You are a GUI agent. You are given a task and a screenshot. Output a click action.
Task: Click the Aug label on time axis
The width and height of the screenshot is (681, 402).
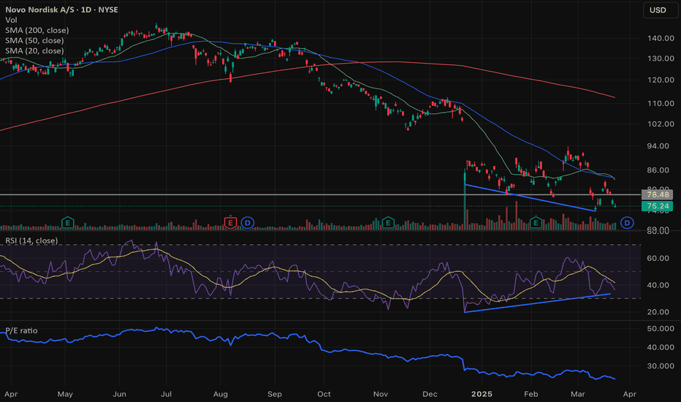[x=221, y=394]
